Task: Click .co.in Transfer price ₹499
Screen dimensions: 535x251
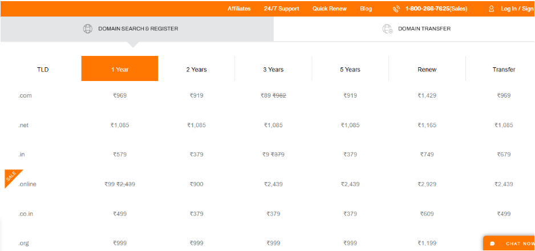Action: pos(504,214)
